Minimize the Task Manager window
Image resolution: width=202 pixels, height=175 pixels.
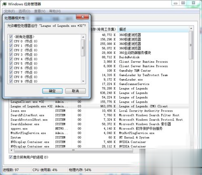pyautogui.click(x=175, y=3)
